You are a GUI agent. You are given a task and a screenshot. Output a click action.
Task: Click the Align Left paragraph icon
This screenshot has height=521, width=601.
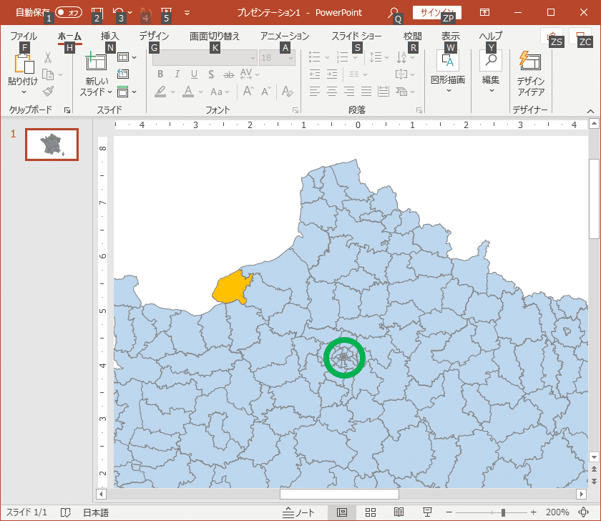315,92
